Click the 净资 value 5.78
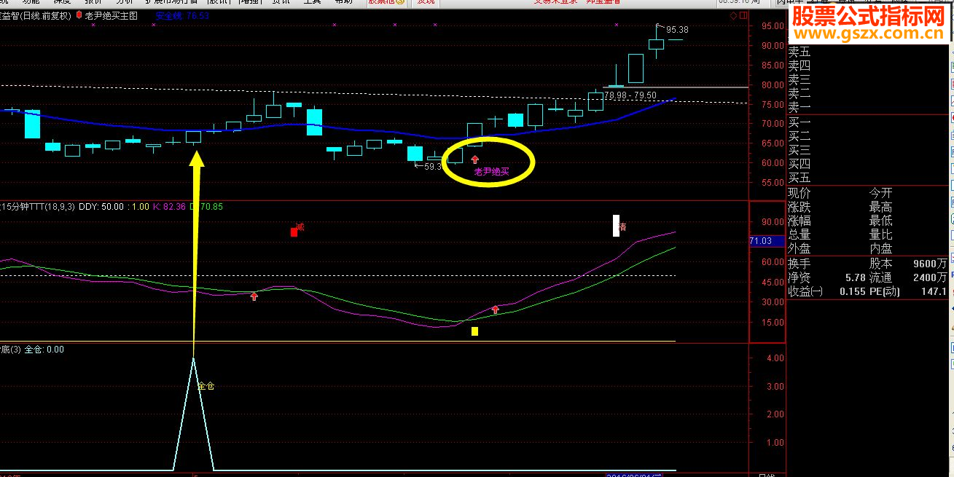 pyautogui.click(x=855, y=277)
